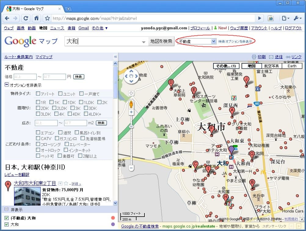Click the browser reload button

click(x=26, y=18)
